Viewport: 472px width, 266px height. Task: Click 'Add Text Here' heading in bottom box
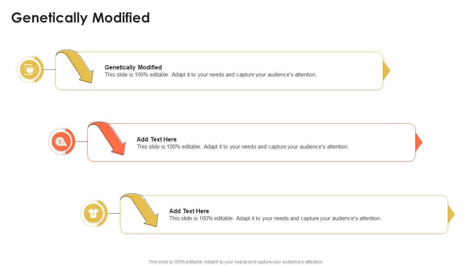[189, 211]
